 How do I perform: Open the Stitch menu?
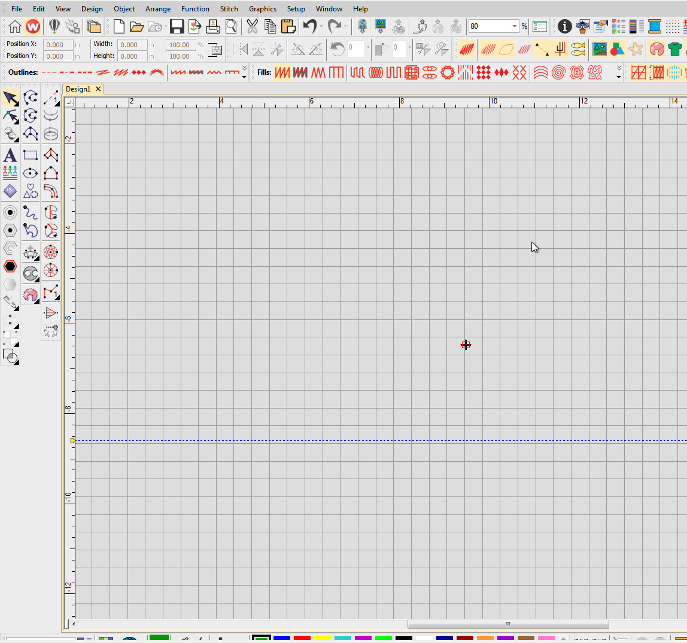pyautogui.click(x=229, y=9)
